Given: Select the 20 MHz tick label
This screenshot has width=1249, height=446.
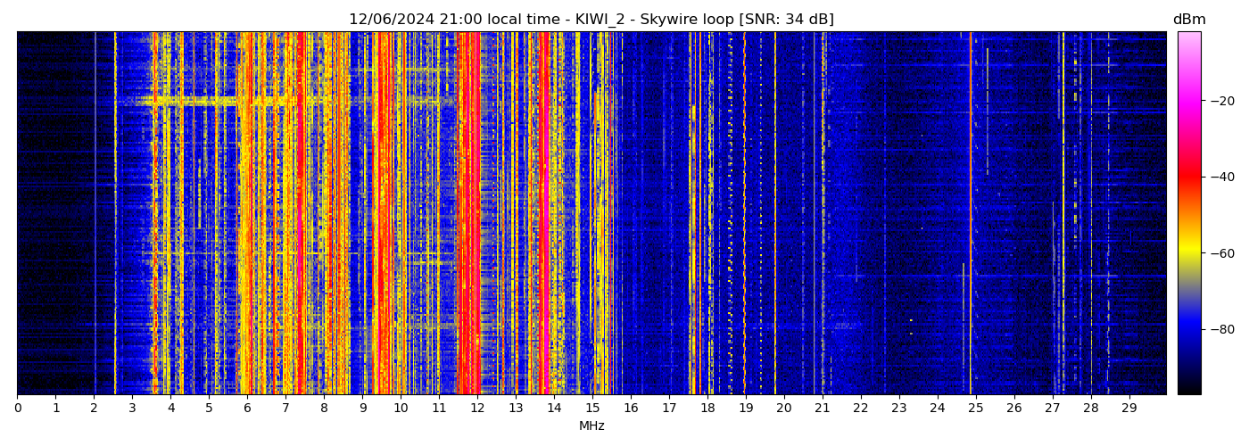Looking at the screenshot, I should click(783, 408).
